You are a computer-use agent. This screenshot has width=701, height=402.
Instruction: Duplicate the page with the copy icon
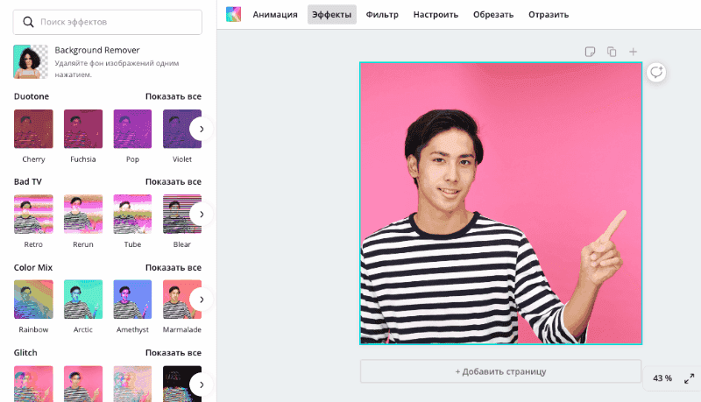pos(612,52)
